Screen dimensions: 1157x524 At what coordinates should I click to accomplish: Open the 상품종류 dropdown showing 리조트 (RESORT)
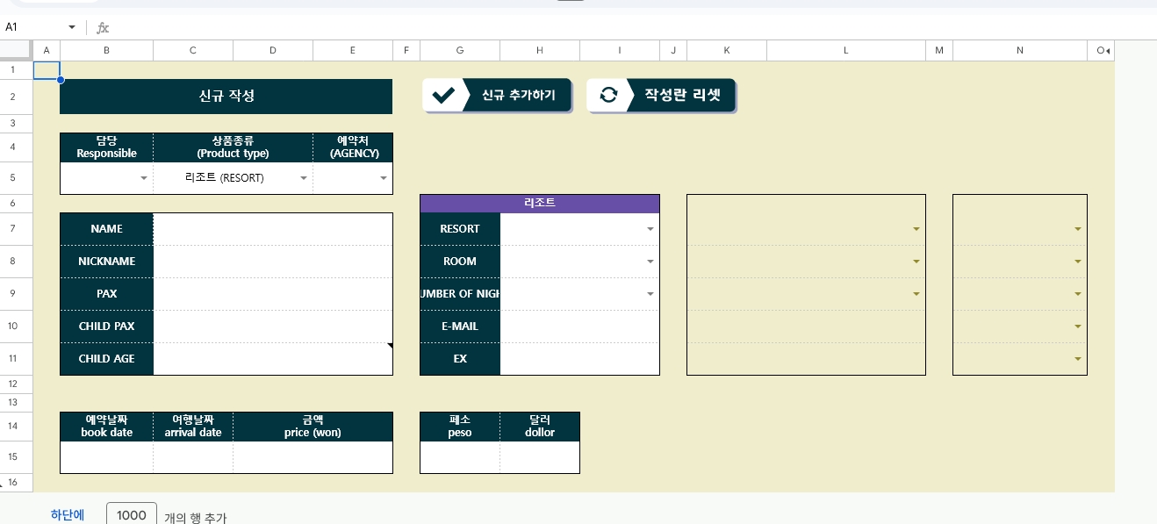point(304,177)
